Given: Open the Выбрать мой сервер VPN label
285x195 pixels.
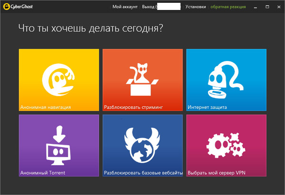Looking at the screenshot, I should [219, 173].
